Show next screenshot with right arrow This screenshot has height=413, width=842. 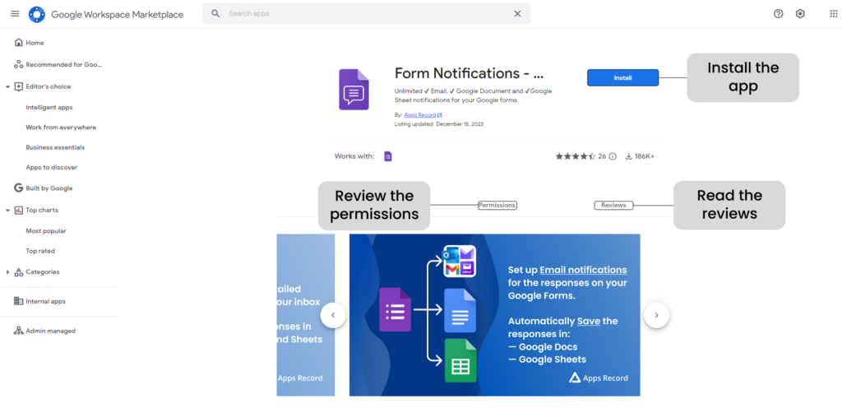click(x=656, y=315)
